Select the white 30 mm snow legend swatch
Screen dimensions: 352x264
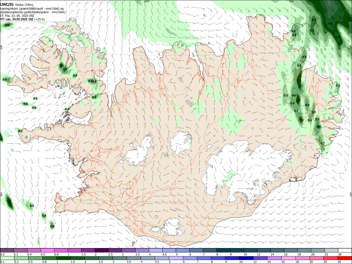coord(345,251)
